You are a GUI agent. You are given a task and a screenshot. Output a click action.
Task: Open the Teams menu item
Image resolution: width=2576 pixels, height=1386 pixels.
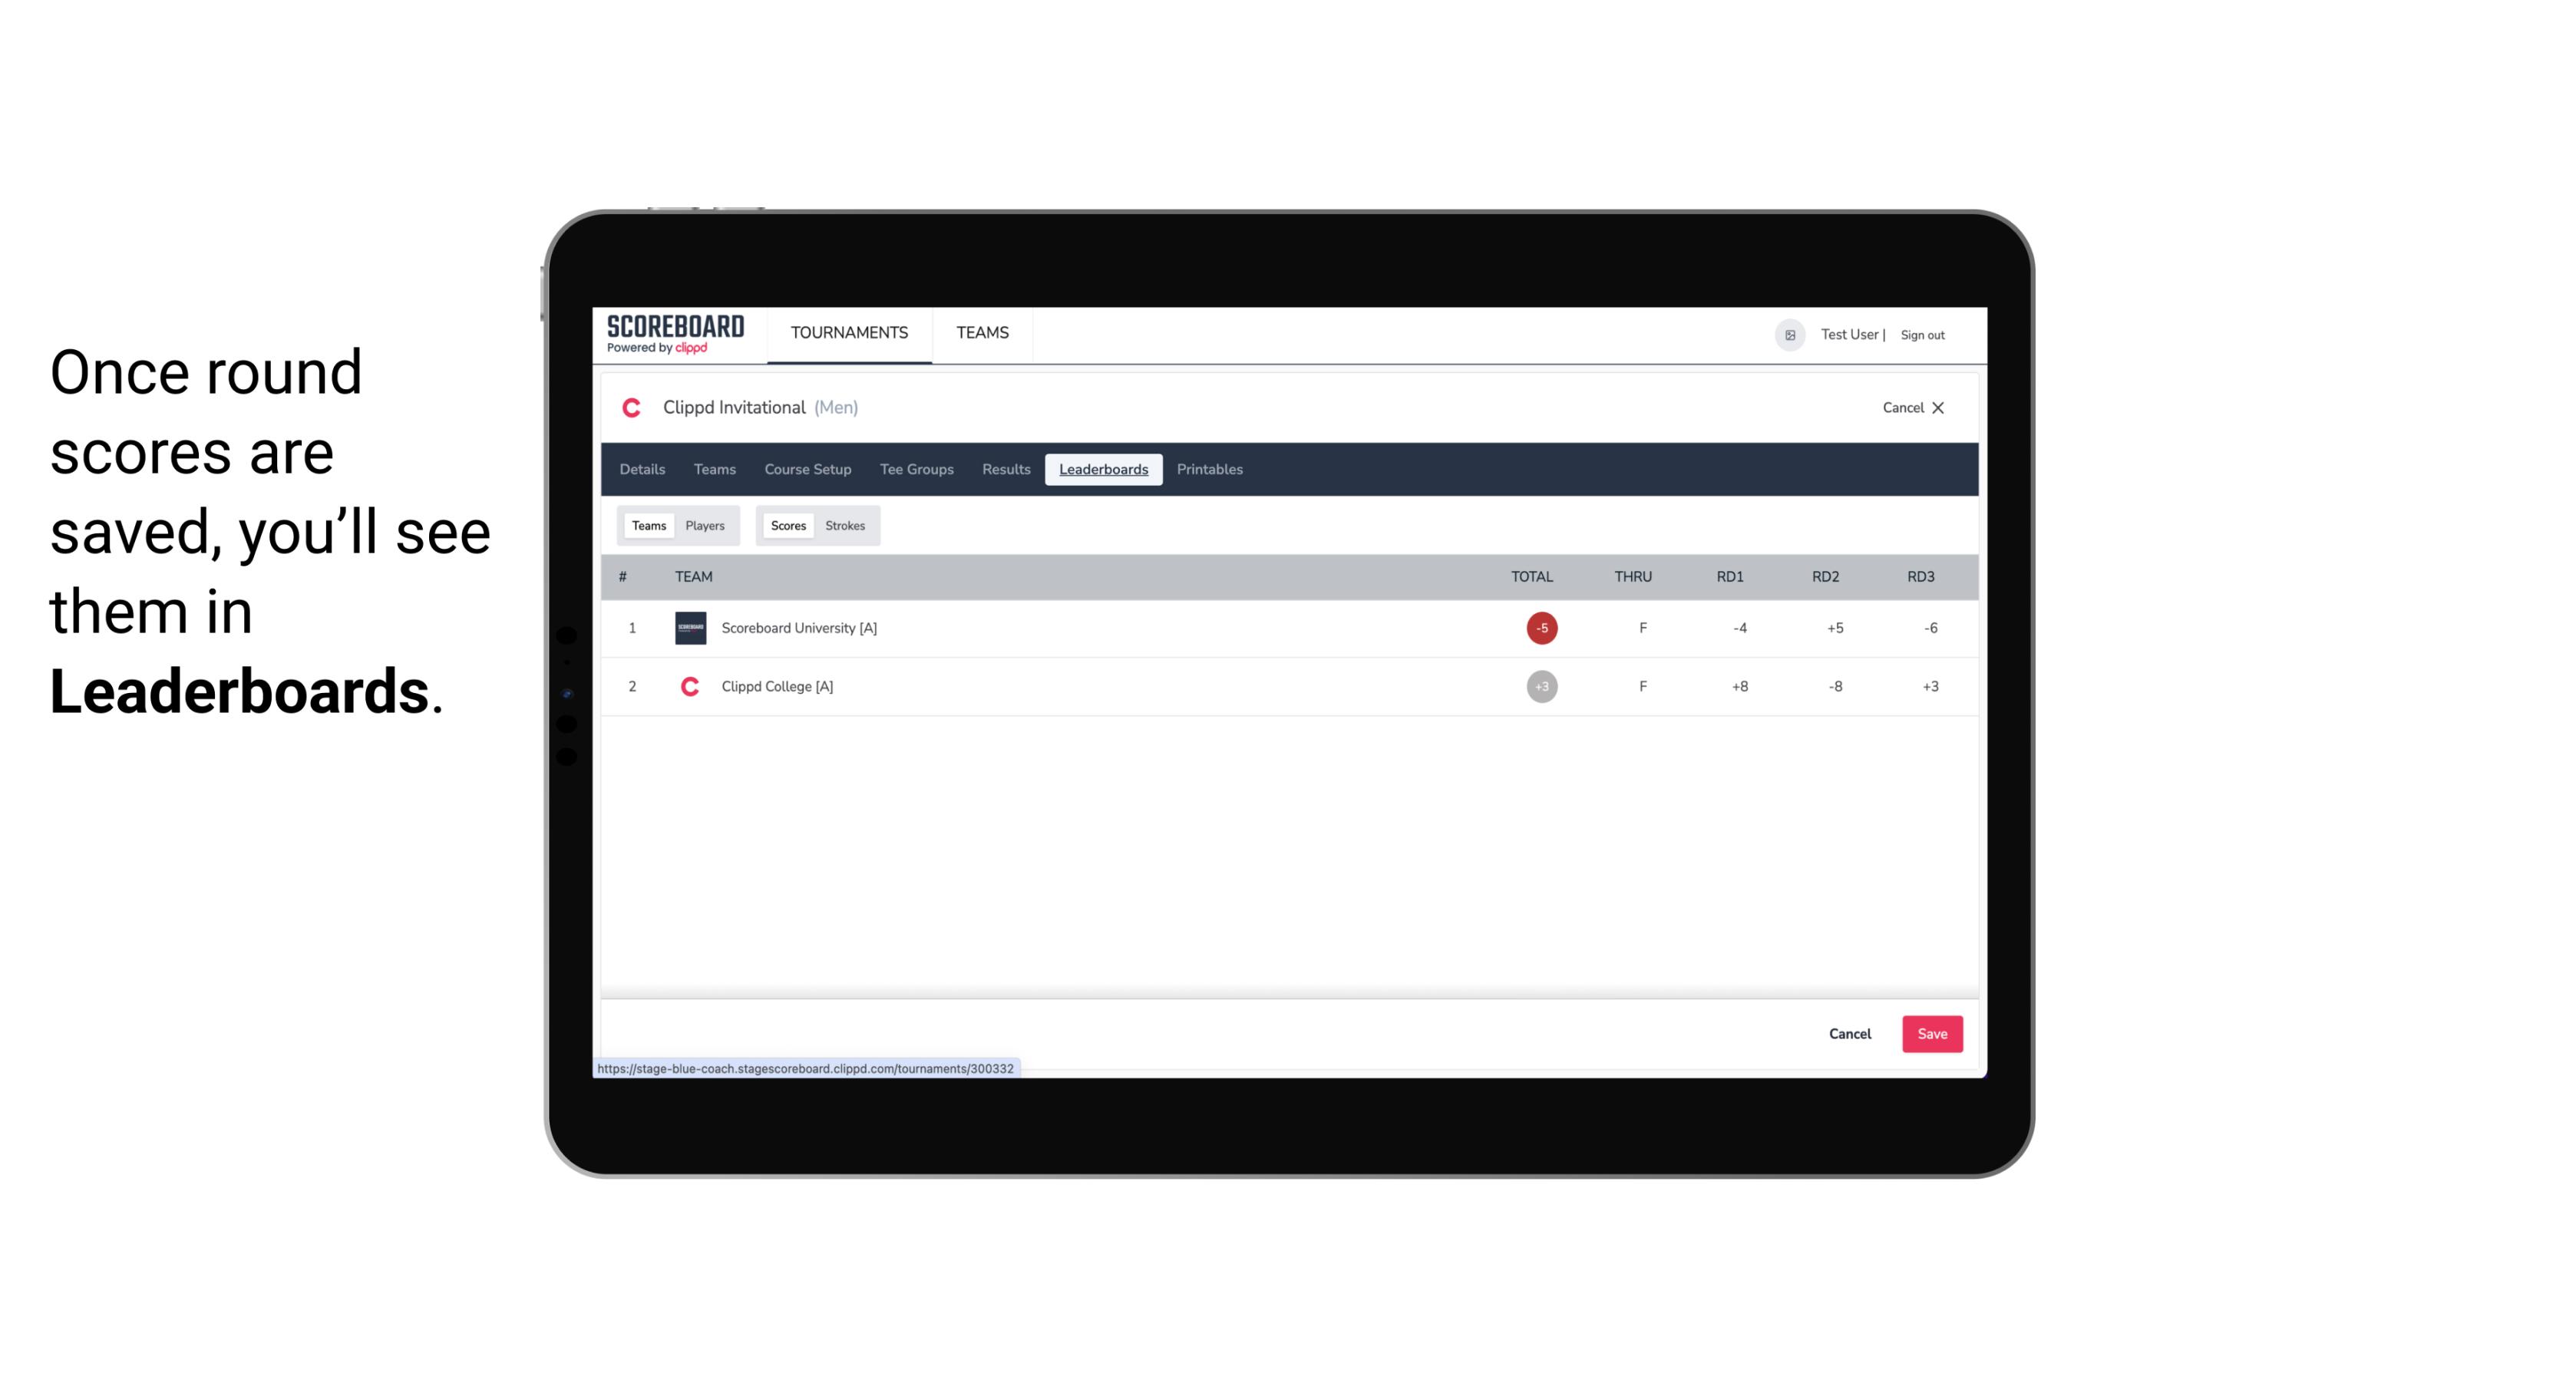click(983, 333)
